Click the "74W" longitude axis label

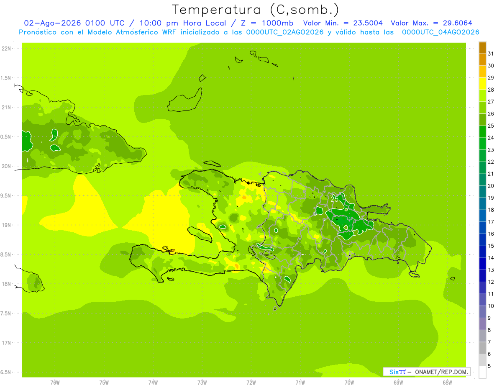(153, 382)
